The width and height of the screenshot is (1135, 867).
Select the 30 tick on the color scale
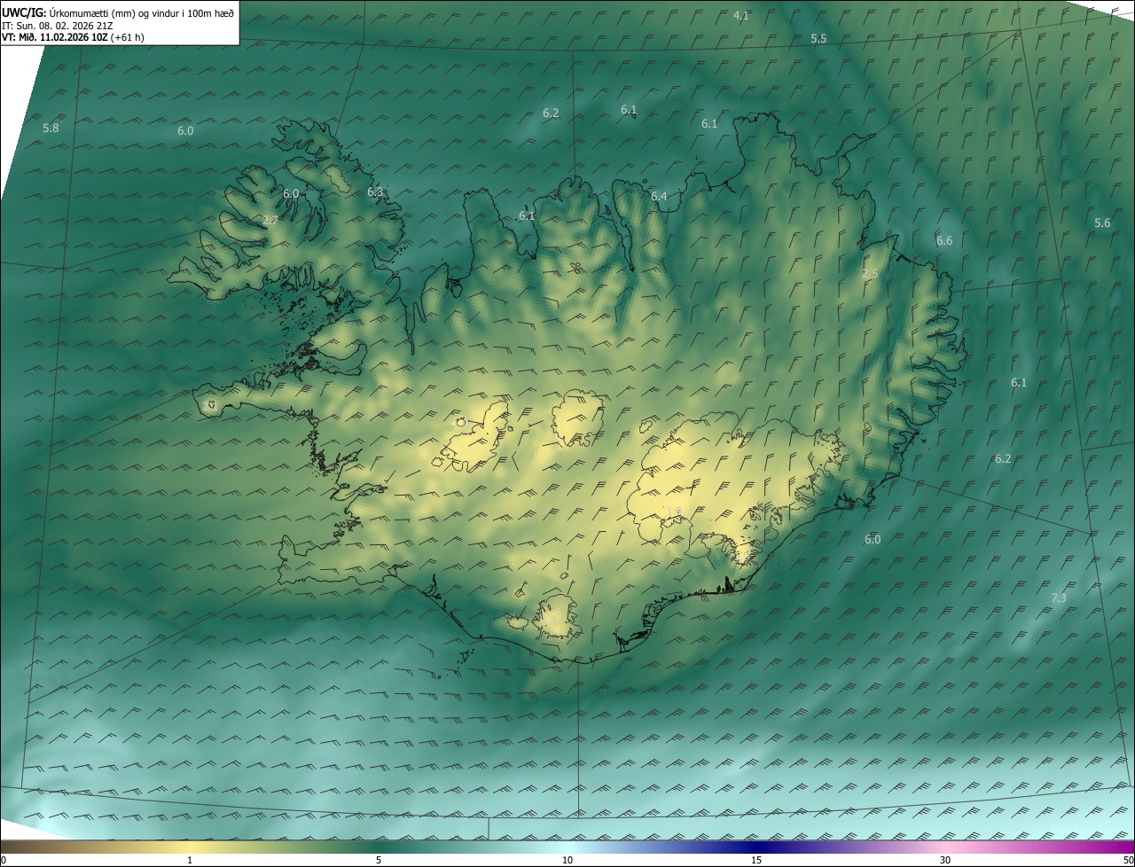click(945, 860)
